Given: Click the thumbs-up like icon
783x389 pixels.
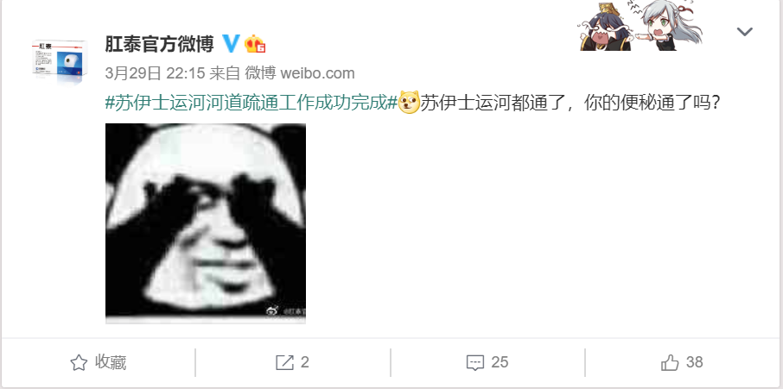Looking at the screenshot, I should pos(670,362).
